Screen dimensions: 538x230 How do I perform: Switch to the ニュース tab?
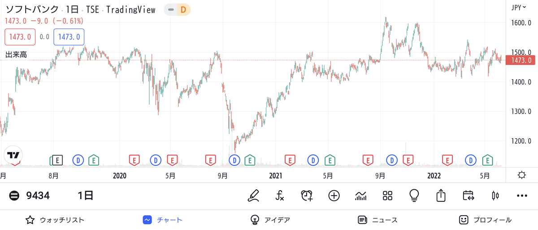(x=377, y=220)
